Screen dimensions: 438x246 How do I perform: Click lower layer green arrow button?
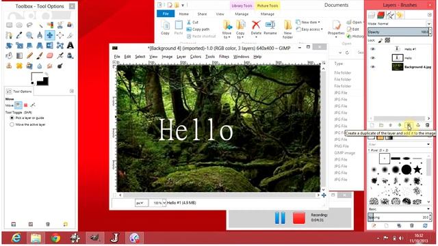tap(400, 126)
